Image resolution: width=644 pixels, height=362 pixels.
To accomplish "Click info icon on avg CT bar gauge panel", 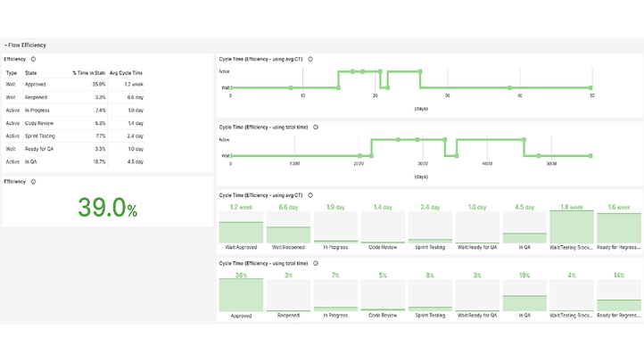I will pos(310,195).
